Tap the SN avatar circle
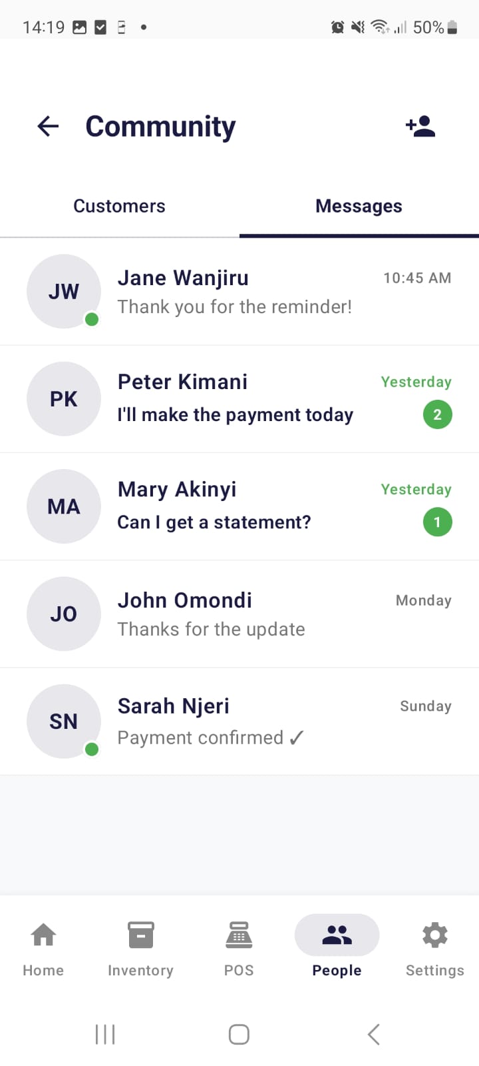The width and height of the screenshot is (479, 1066). click(64, 722)
